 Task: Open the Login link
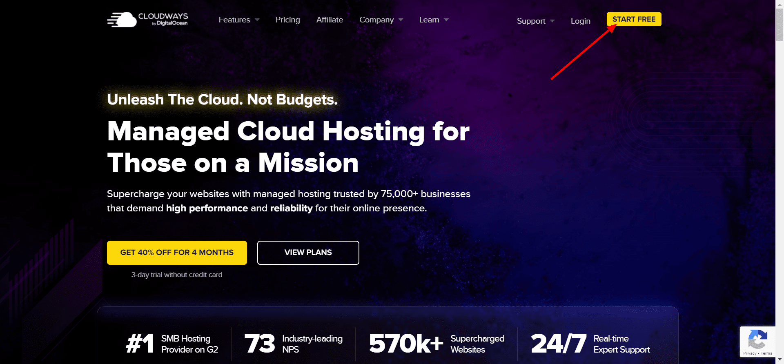click(580, 21)
